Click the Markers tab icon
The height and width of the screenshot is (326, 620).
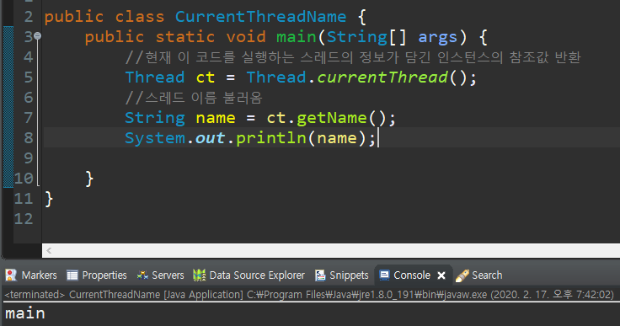(x=11, y=275)
